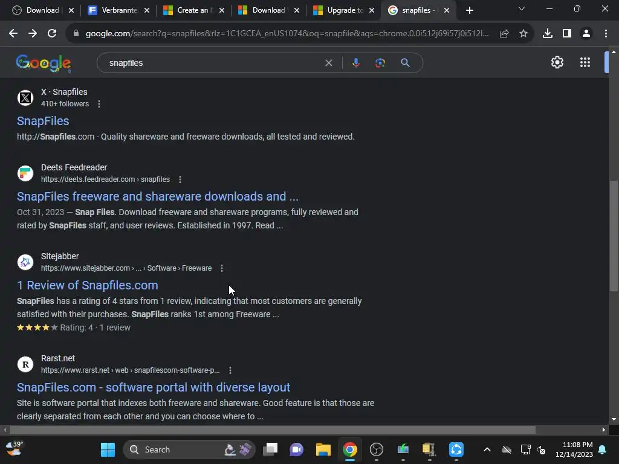Viewport: 619px width, 464px height.
Task: Open more options for Deets Feedreader result
Action: (x=180, y=179)
